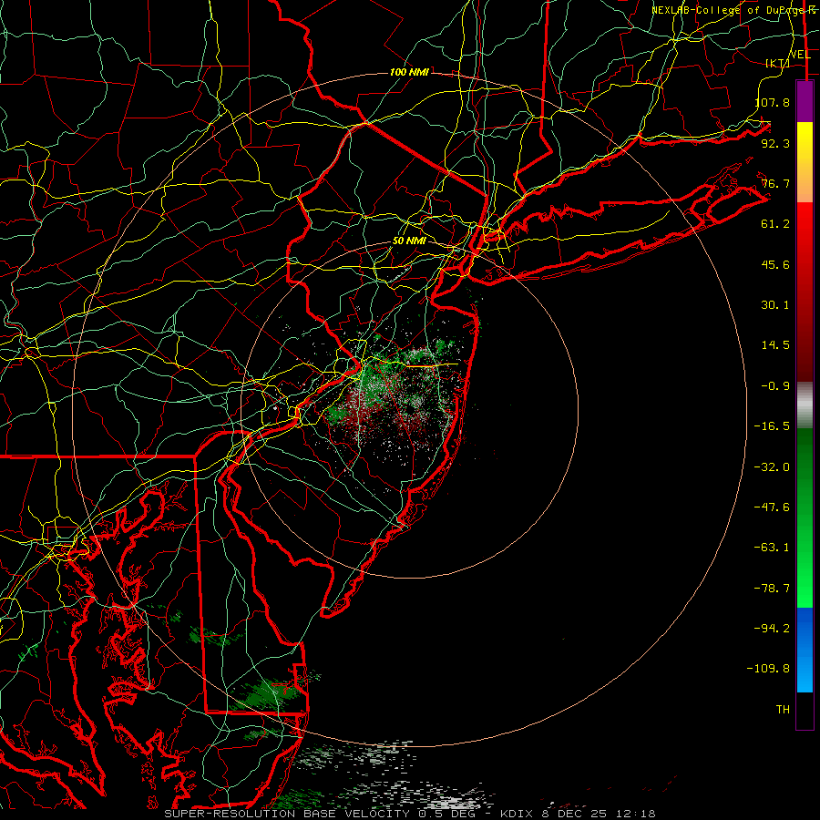Pick the -78.7 scale value
Screen dimensions: 820x820
coord(773,589)
